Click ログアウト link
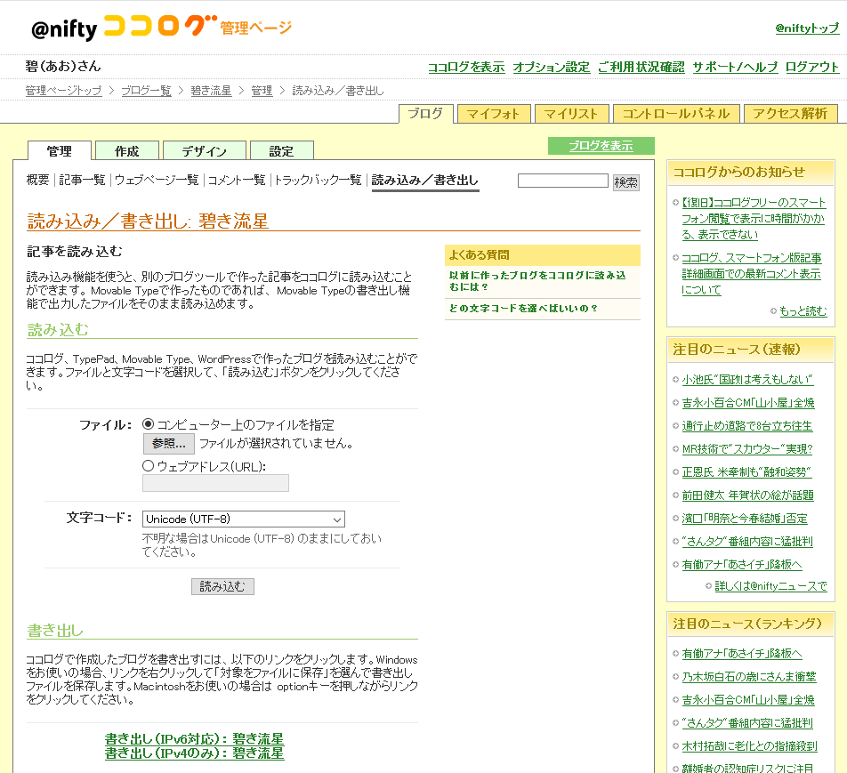The image size is (847, 773). coord(812,67)
